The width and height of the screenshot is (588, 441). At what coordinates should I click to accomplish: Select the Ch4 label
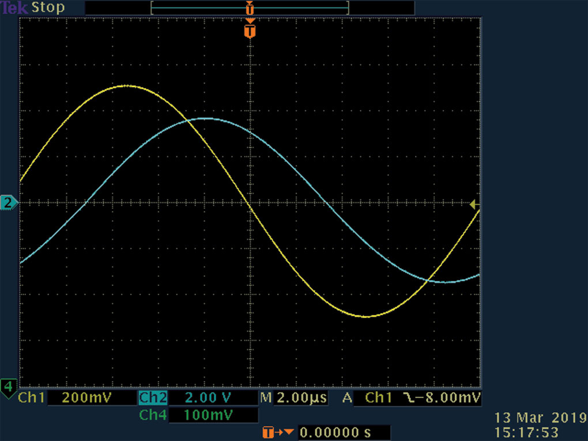pyautogui.click(x=153, y=414)
